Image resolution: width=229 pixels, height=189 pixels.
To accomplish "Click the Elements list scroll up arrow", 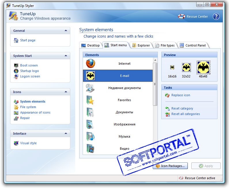I will click(x=155, y=60).
